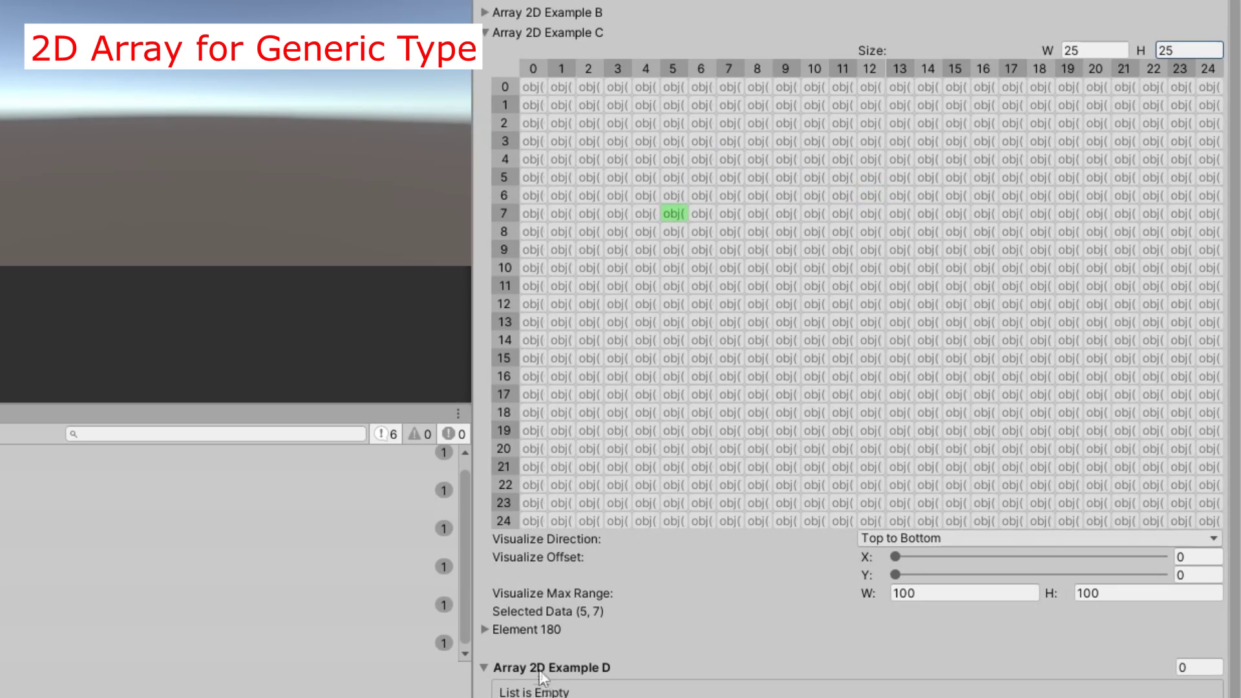The image size is (1241, 698).
Task: Click row header 13 of the grid
Action: 505,322
